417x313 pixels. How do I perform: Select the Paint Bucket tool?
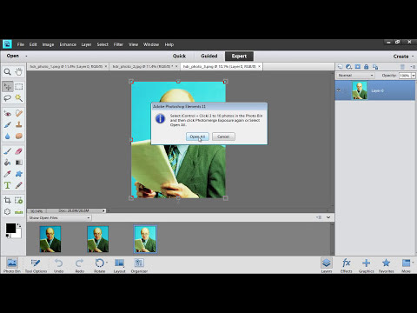pyautogui.click(x=8, y=163)
